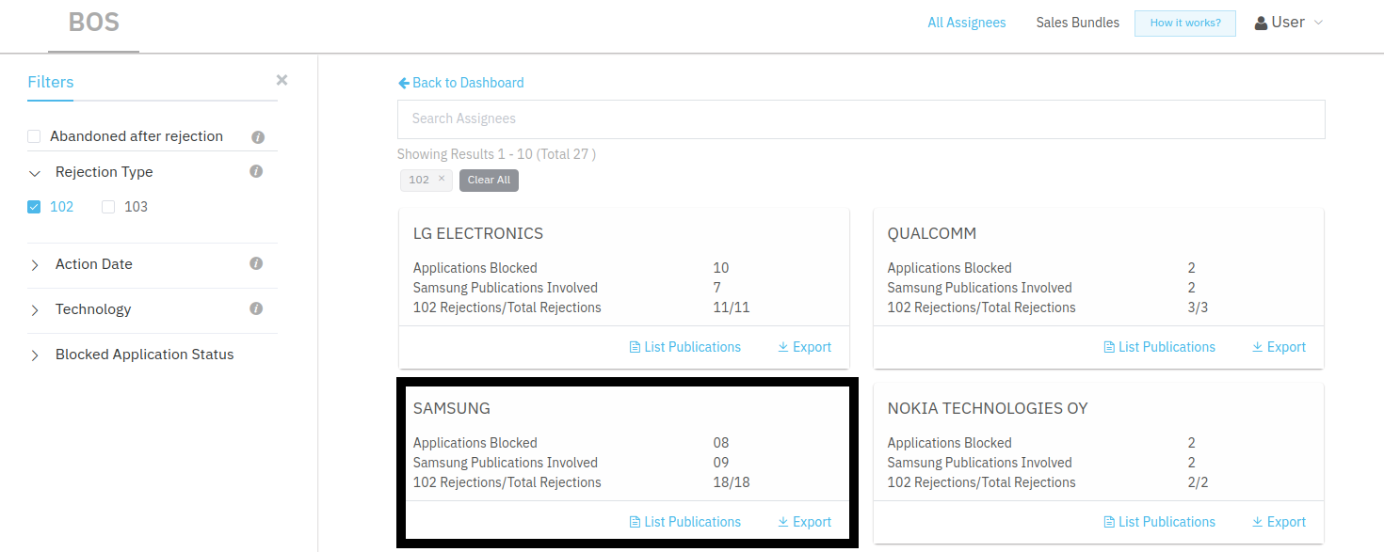1384x552 pixels.
Task: Click Export download icon for Nokia Technologies
Action: pyautogui.click(x=1258, y=522)
